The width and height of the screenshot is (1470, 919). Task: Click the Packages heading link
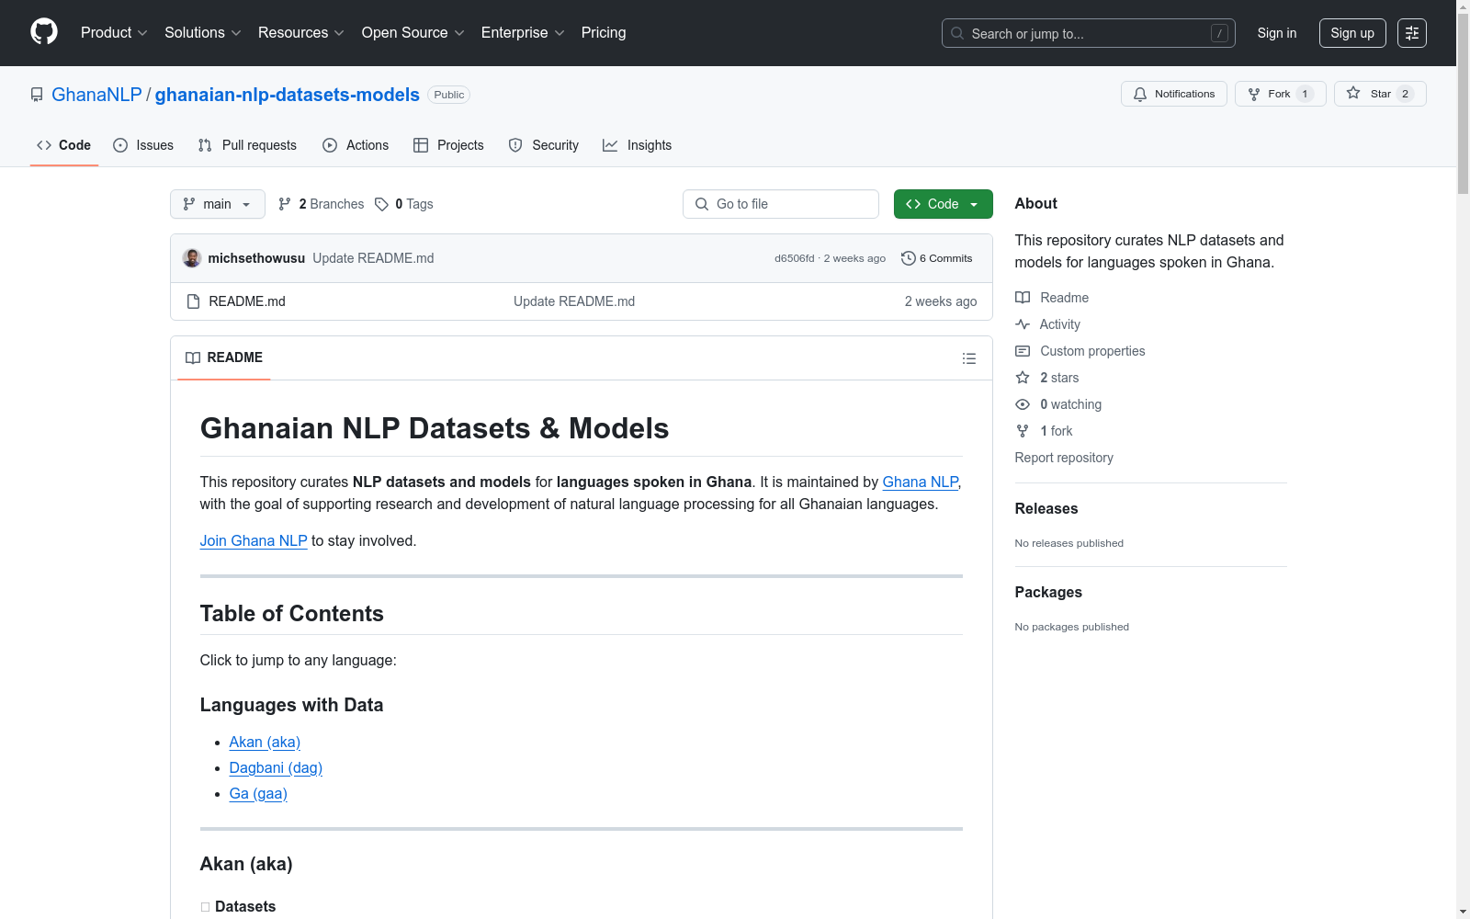[1048, 593]
